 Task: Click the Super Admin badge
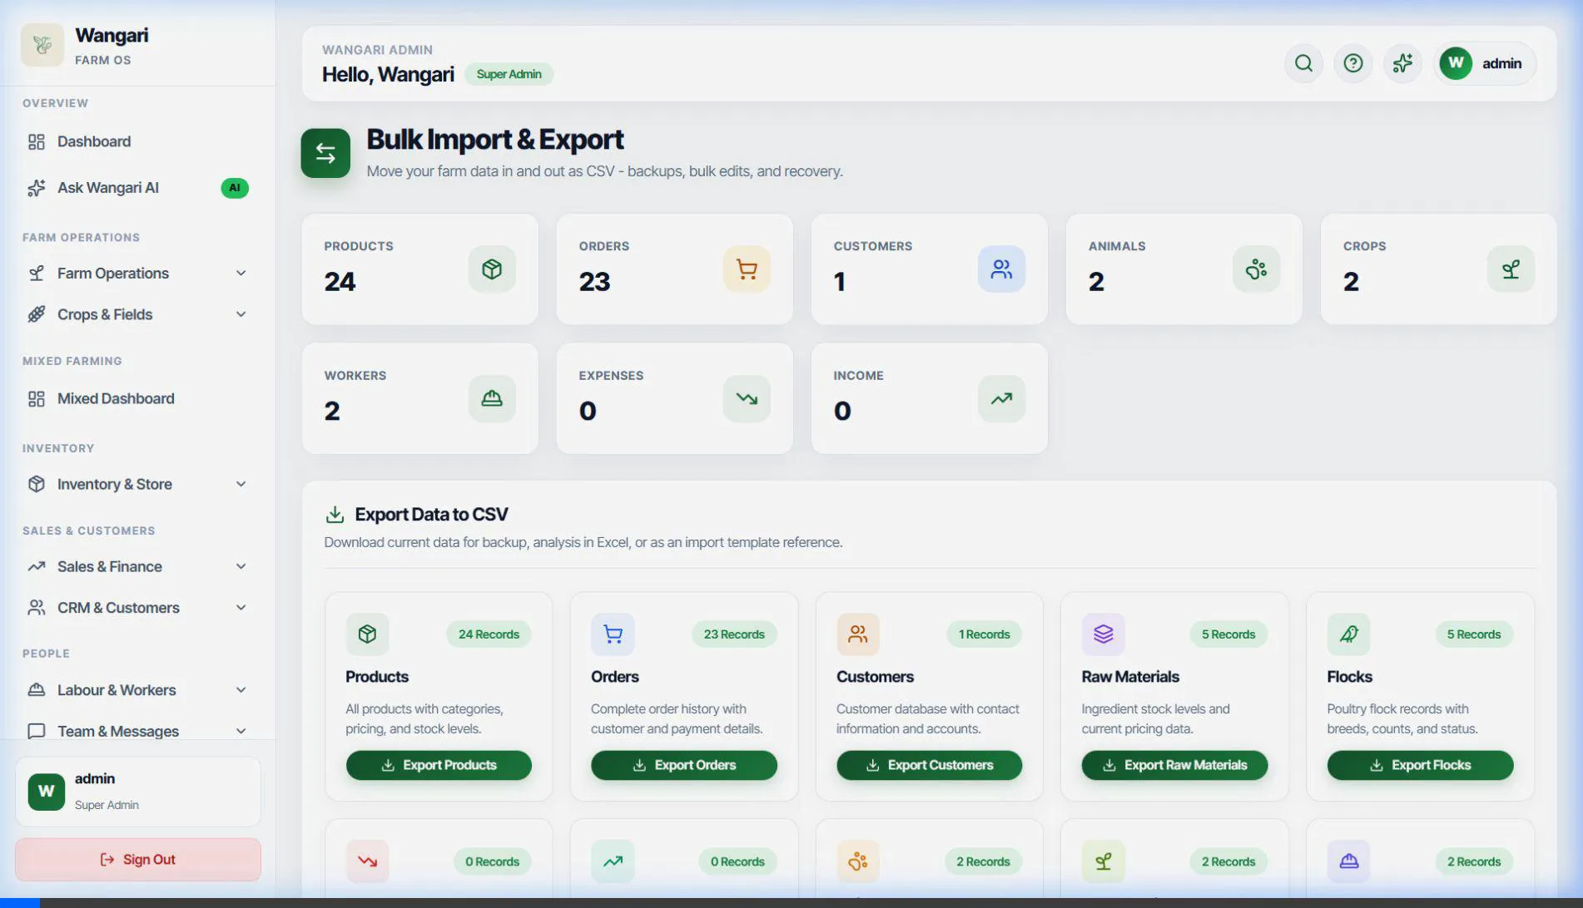tap(509, 74)
